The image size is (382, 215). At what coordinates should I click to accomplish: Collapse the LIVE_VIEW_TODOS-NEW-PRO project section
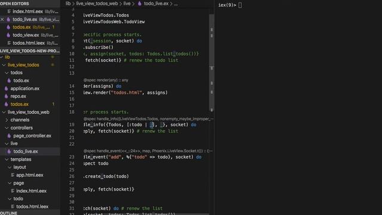click(x=30, y=51)
